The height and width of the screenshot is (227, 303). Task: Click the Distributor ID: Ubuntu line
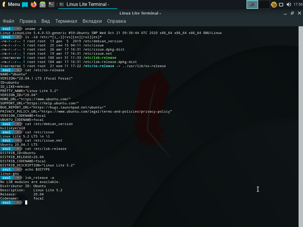point(23,186)
